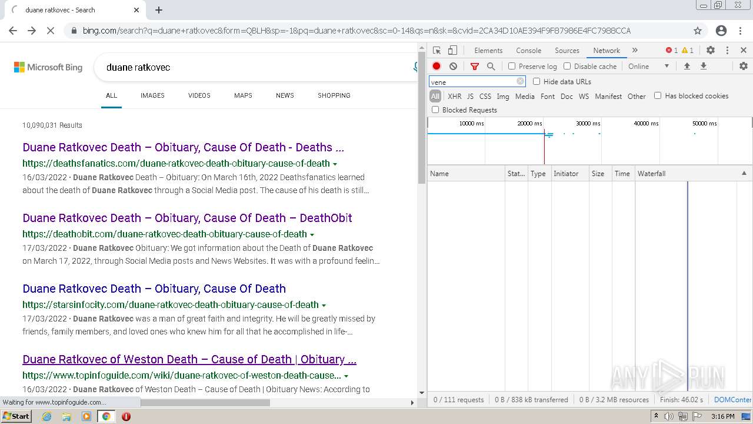This screenshot has height=424, width=753.
Task: Expand topinfoguide result URL arrow
Action: [346, 376]
